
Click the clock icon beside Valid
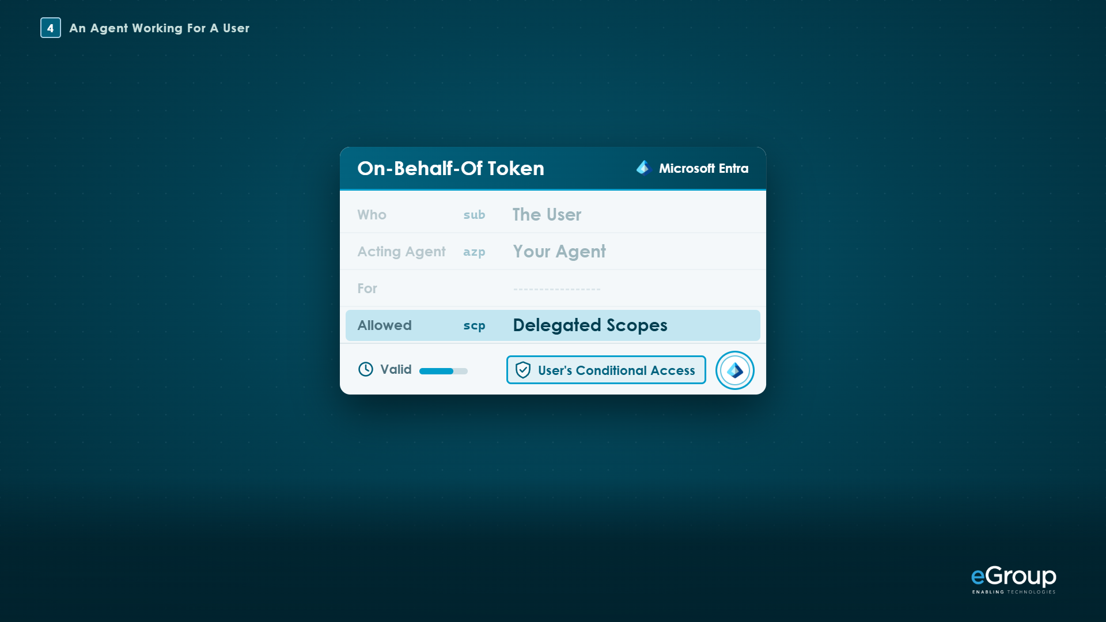[x=366, y=369]
